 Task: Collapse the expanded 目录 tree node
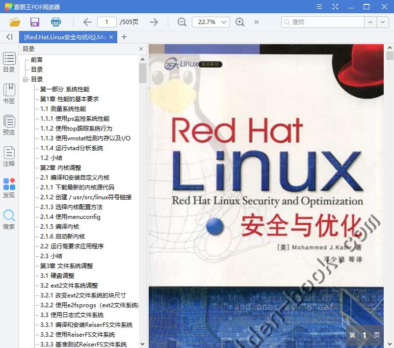coord(26,80)
